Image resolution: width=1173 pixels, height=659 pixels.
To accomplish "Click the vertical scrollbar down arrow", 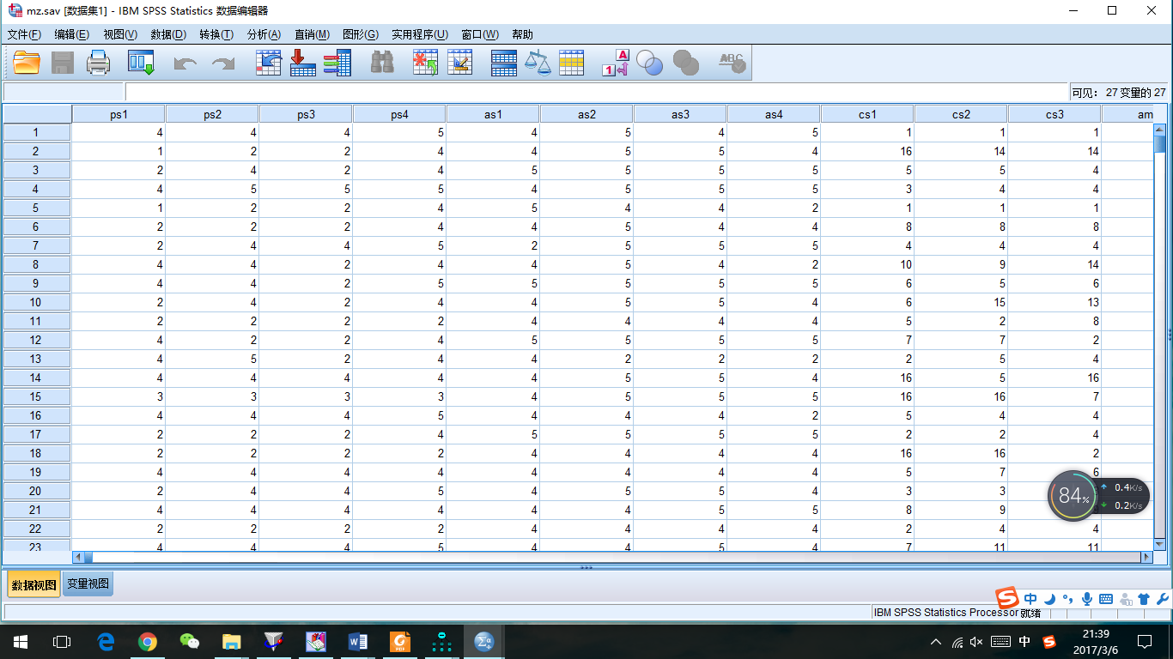I will pyautogui.click(x=1159, y=544).
